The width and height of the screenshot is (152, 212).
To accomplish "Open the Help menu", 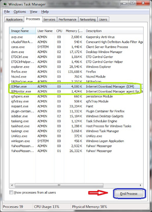I will (45, 12).
